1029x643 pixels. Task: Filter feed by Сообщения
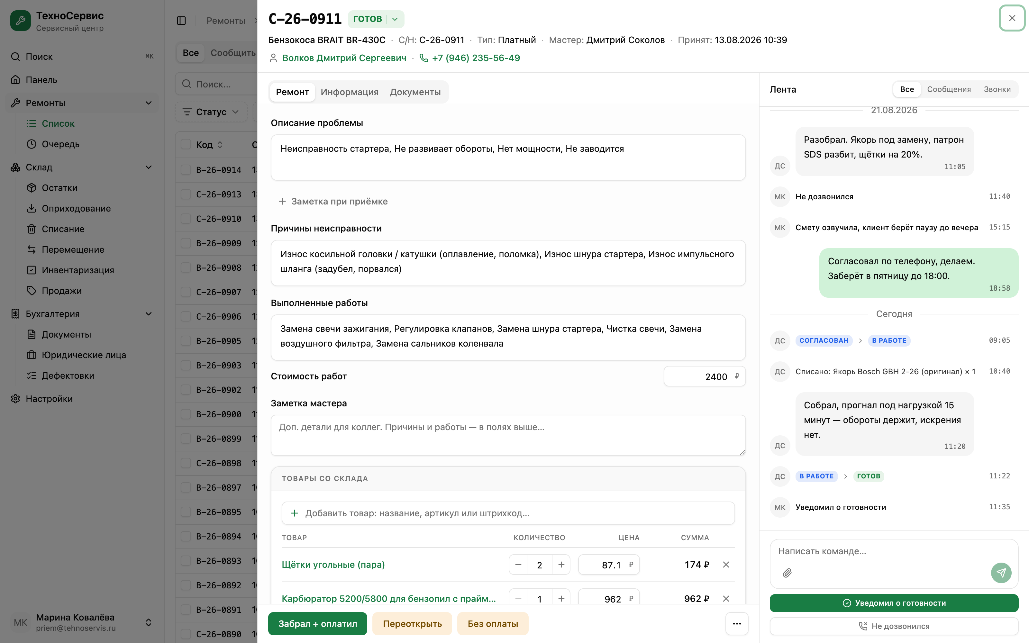click(949, 89)
